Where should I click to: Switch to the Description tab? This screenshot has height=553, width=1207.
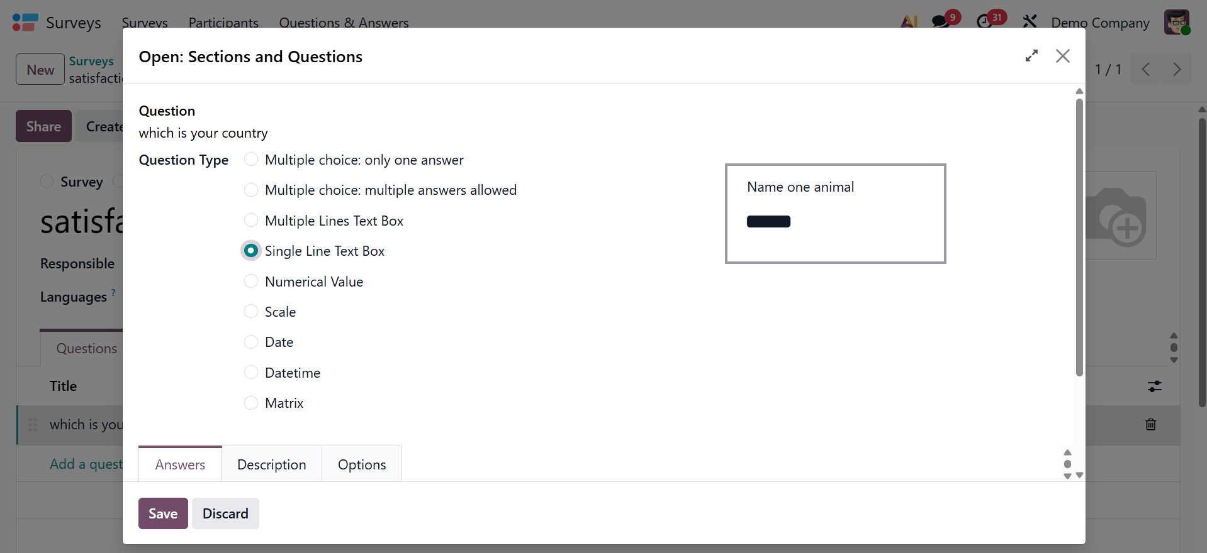[271, 464]
